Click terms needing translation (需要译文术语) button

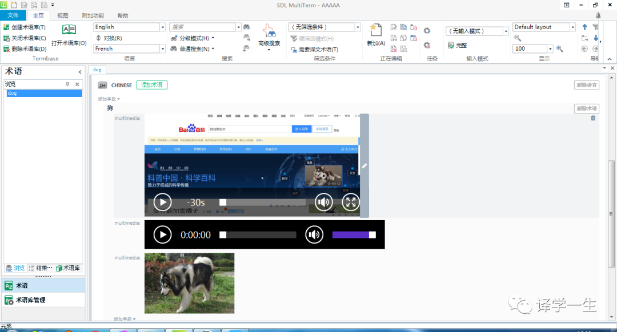click(315, 50)
